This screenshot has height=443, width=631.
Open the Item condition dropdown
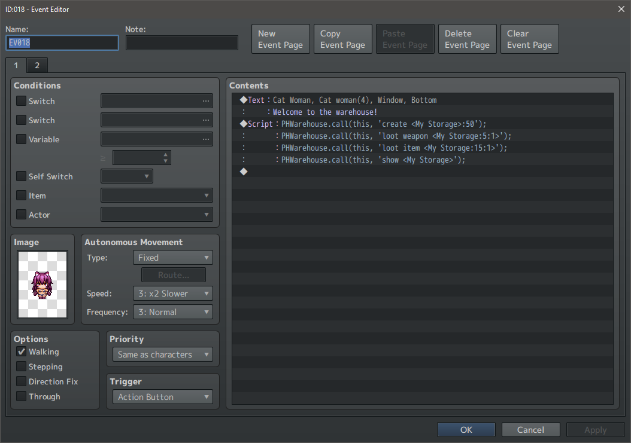[156, 195]
